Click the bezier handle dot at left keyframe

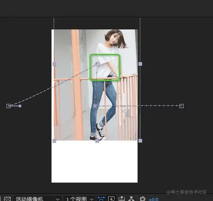point(20,106)
